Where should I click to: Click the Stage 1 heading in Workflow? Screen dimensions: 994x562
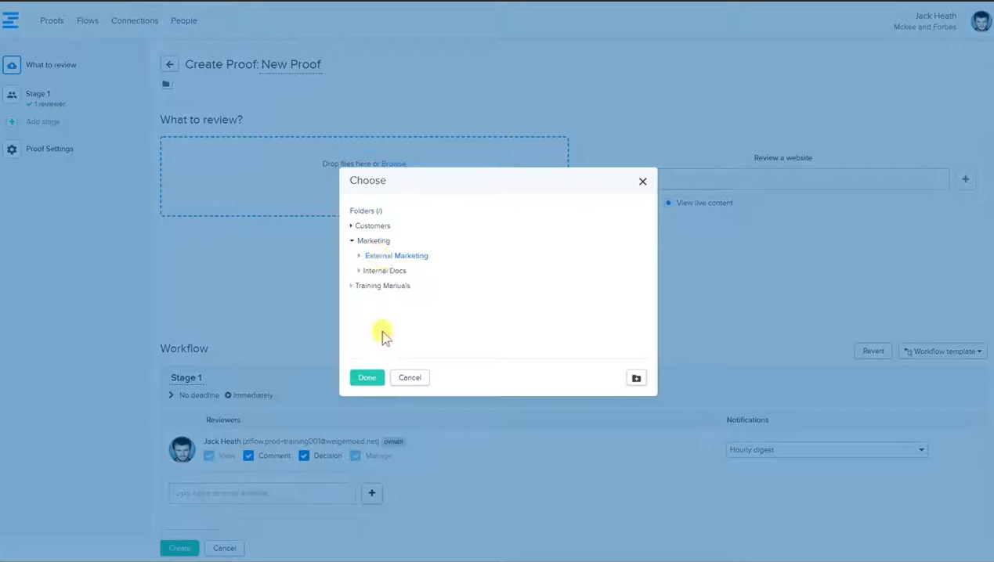[186, 377]
